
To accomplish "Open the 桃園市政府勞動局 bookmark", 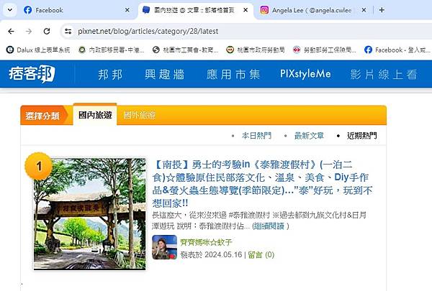I will (x=255, y=50).
